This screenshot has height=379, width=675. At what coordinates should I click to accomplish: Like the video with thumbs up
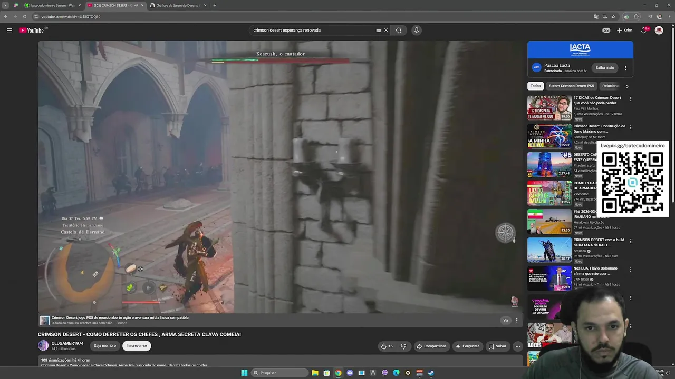click(387, 346)
